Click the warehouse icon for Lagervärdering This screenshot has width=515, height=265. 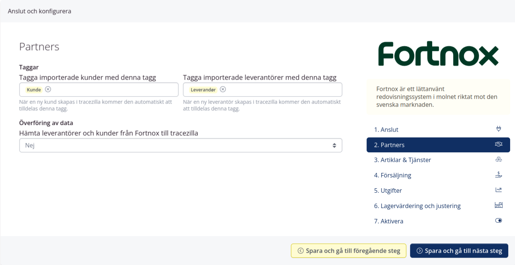(x=498, y=205)
